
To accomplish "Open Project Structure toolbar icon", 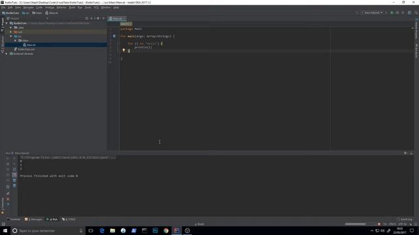I will click(409, 12).
